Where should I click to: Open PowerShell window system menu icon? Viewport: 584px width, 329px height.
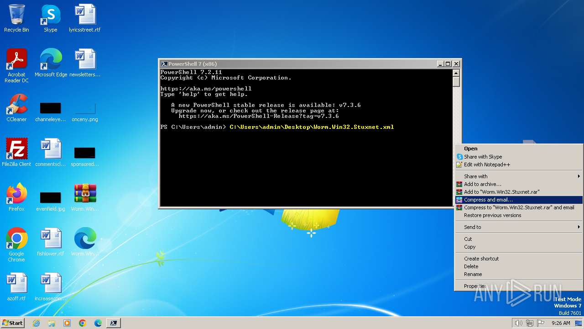pos(164,64)
